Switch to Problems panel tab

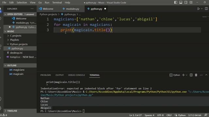[46, 75]
